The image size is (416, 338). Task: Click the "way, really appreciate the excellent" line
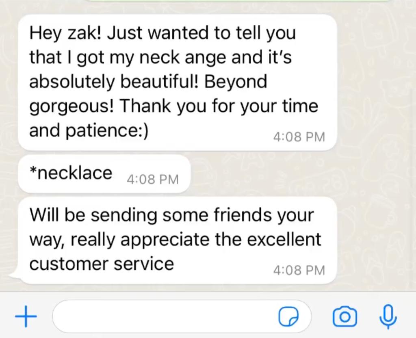pos(175,240)
